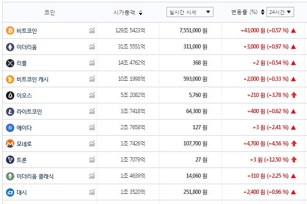The image size is (307, 204).
Task: Click the Ethereum coin logo icon
Action: click(10, 47)
